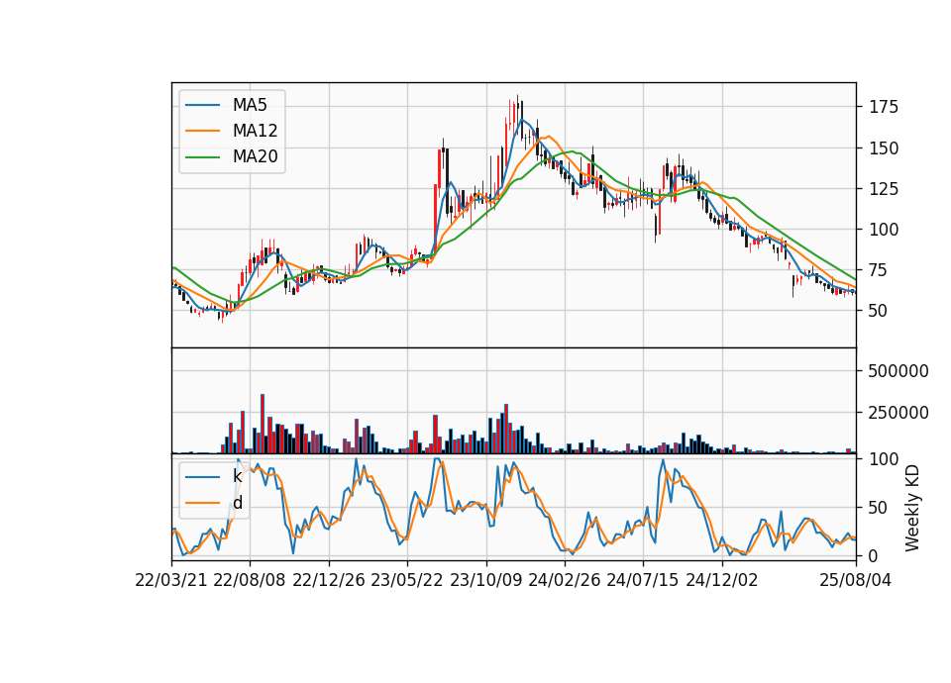Click the 500000 volume axis value

tap(898, 371)
